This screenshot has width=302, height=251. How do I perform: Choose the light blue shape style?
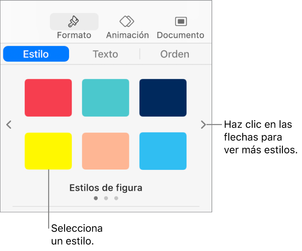(x=163, y=151)
